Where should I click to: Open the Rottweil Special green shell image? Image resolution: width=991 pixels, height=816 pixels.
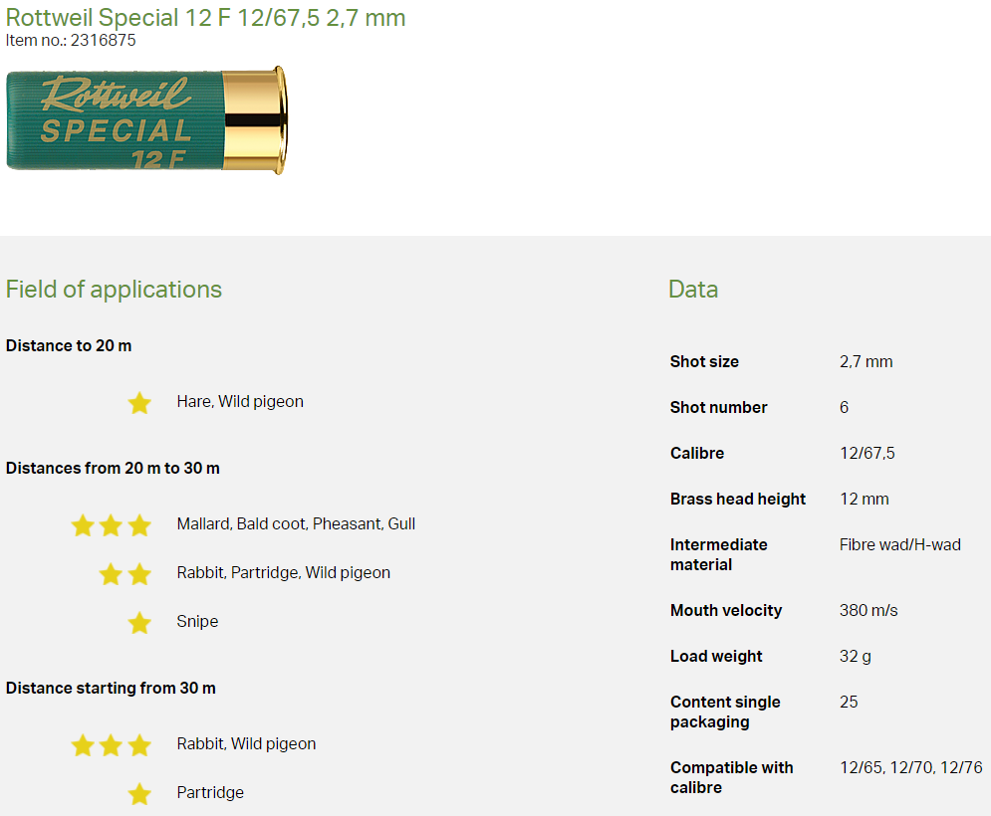(115, 120)
